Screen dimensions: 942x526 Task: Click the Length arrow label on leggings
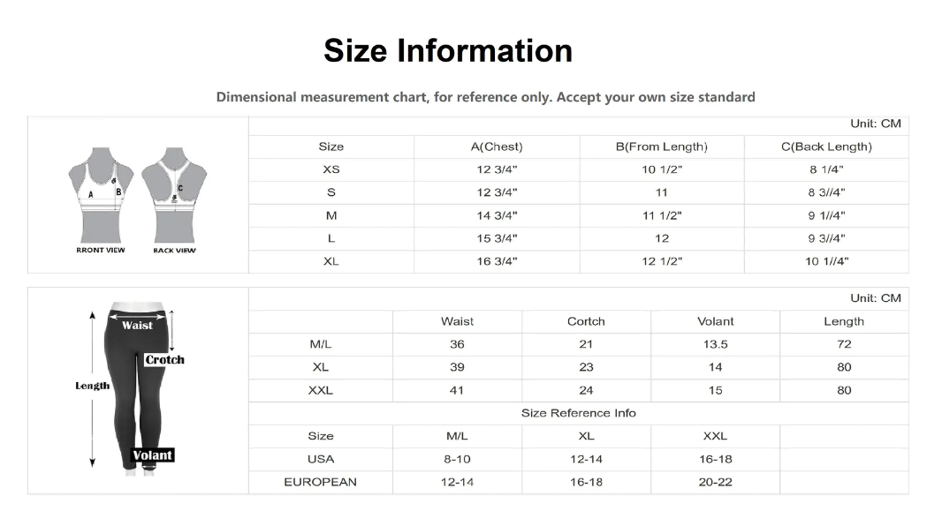click(93, 386)
